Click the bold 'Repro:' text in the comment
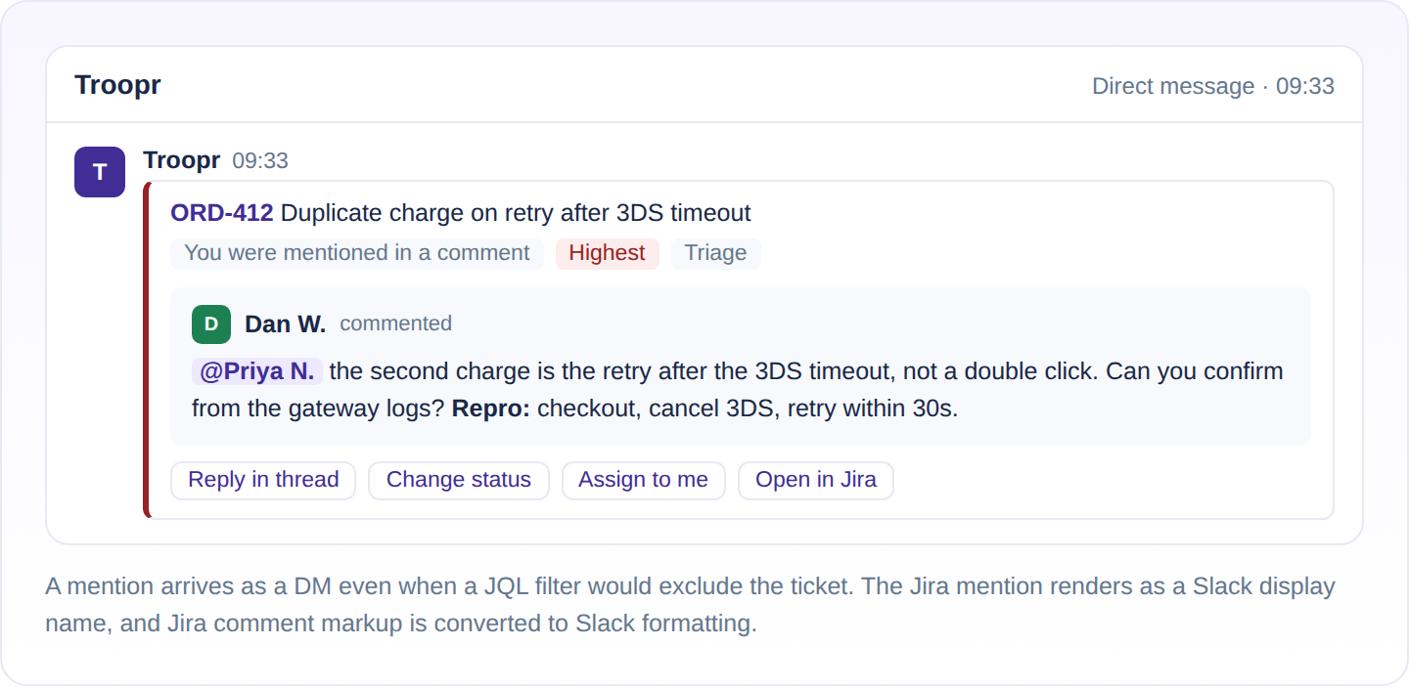 click(x=491, y=408)
